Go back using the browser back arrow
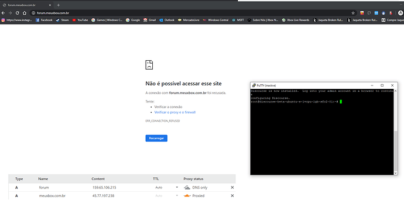 pyautogui.click(x=3, y=13)
